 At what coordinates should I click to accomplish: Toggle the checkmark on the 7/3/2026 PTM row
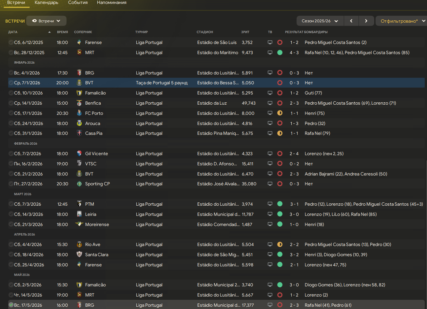11,204
